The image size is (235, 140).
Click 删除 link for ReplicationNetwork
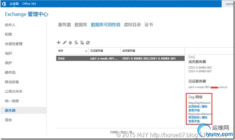coord(205,117)
